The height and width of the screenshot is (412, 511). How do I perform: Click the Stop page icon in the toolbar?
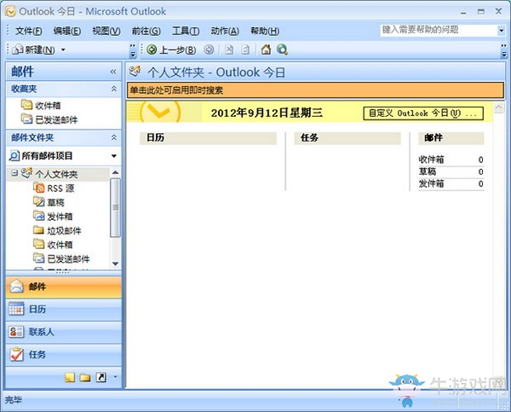coord(229,49)
